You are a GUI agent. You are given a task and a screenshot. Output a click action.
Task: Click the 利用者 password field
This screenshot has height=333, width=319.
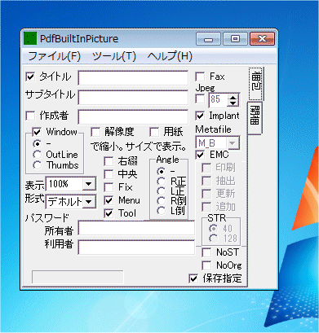[136, 248]
